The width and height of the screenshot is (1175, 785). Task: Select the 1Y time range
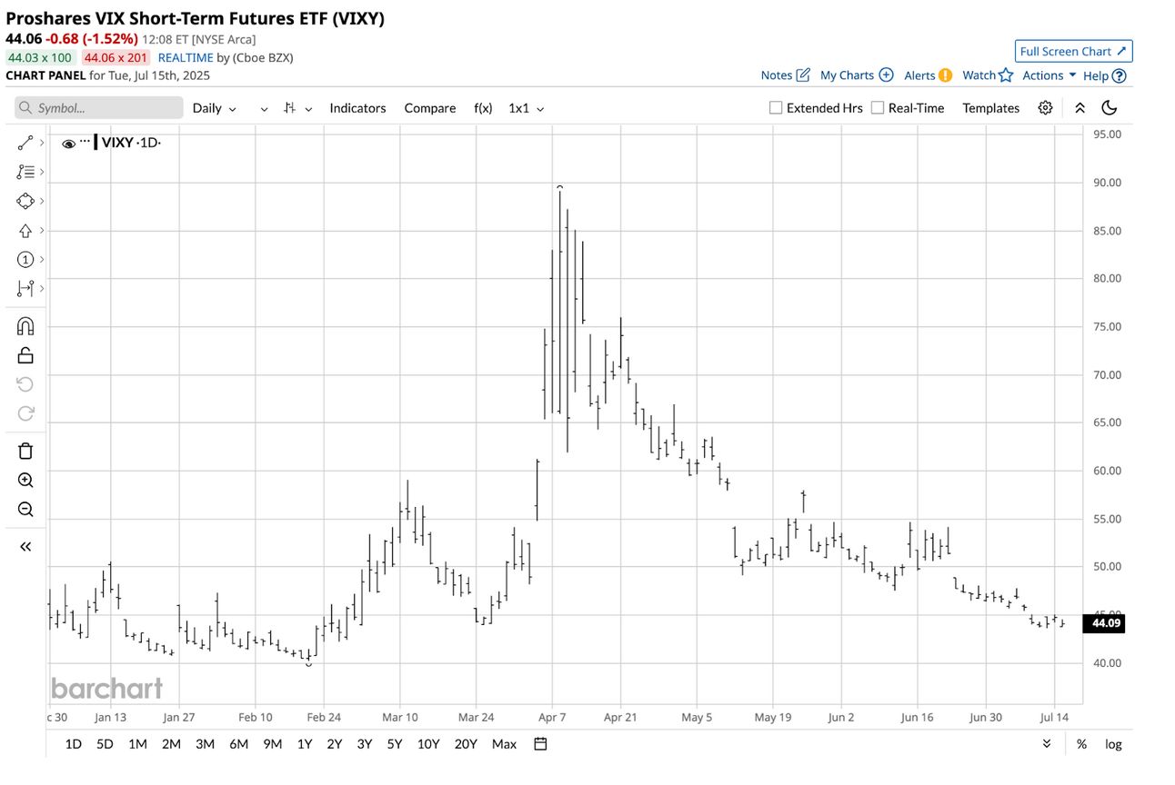point(305,744)
